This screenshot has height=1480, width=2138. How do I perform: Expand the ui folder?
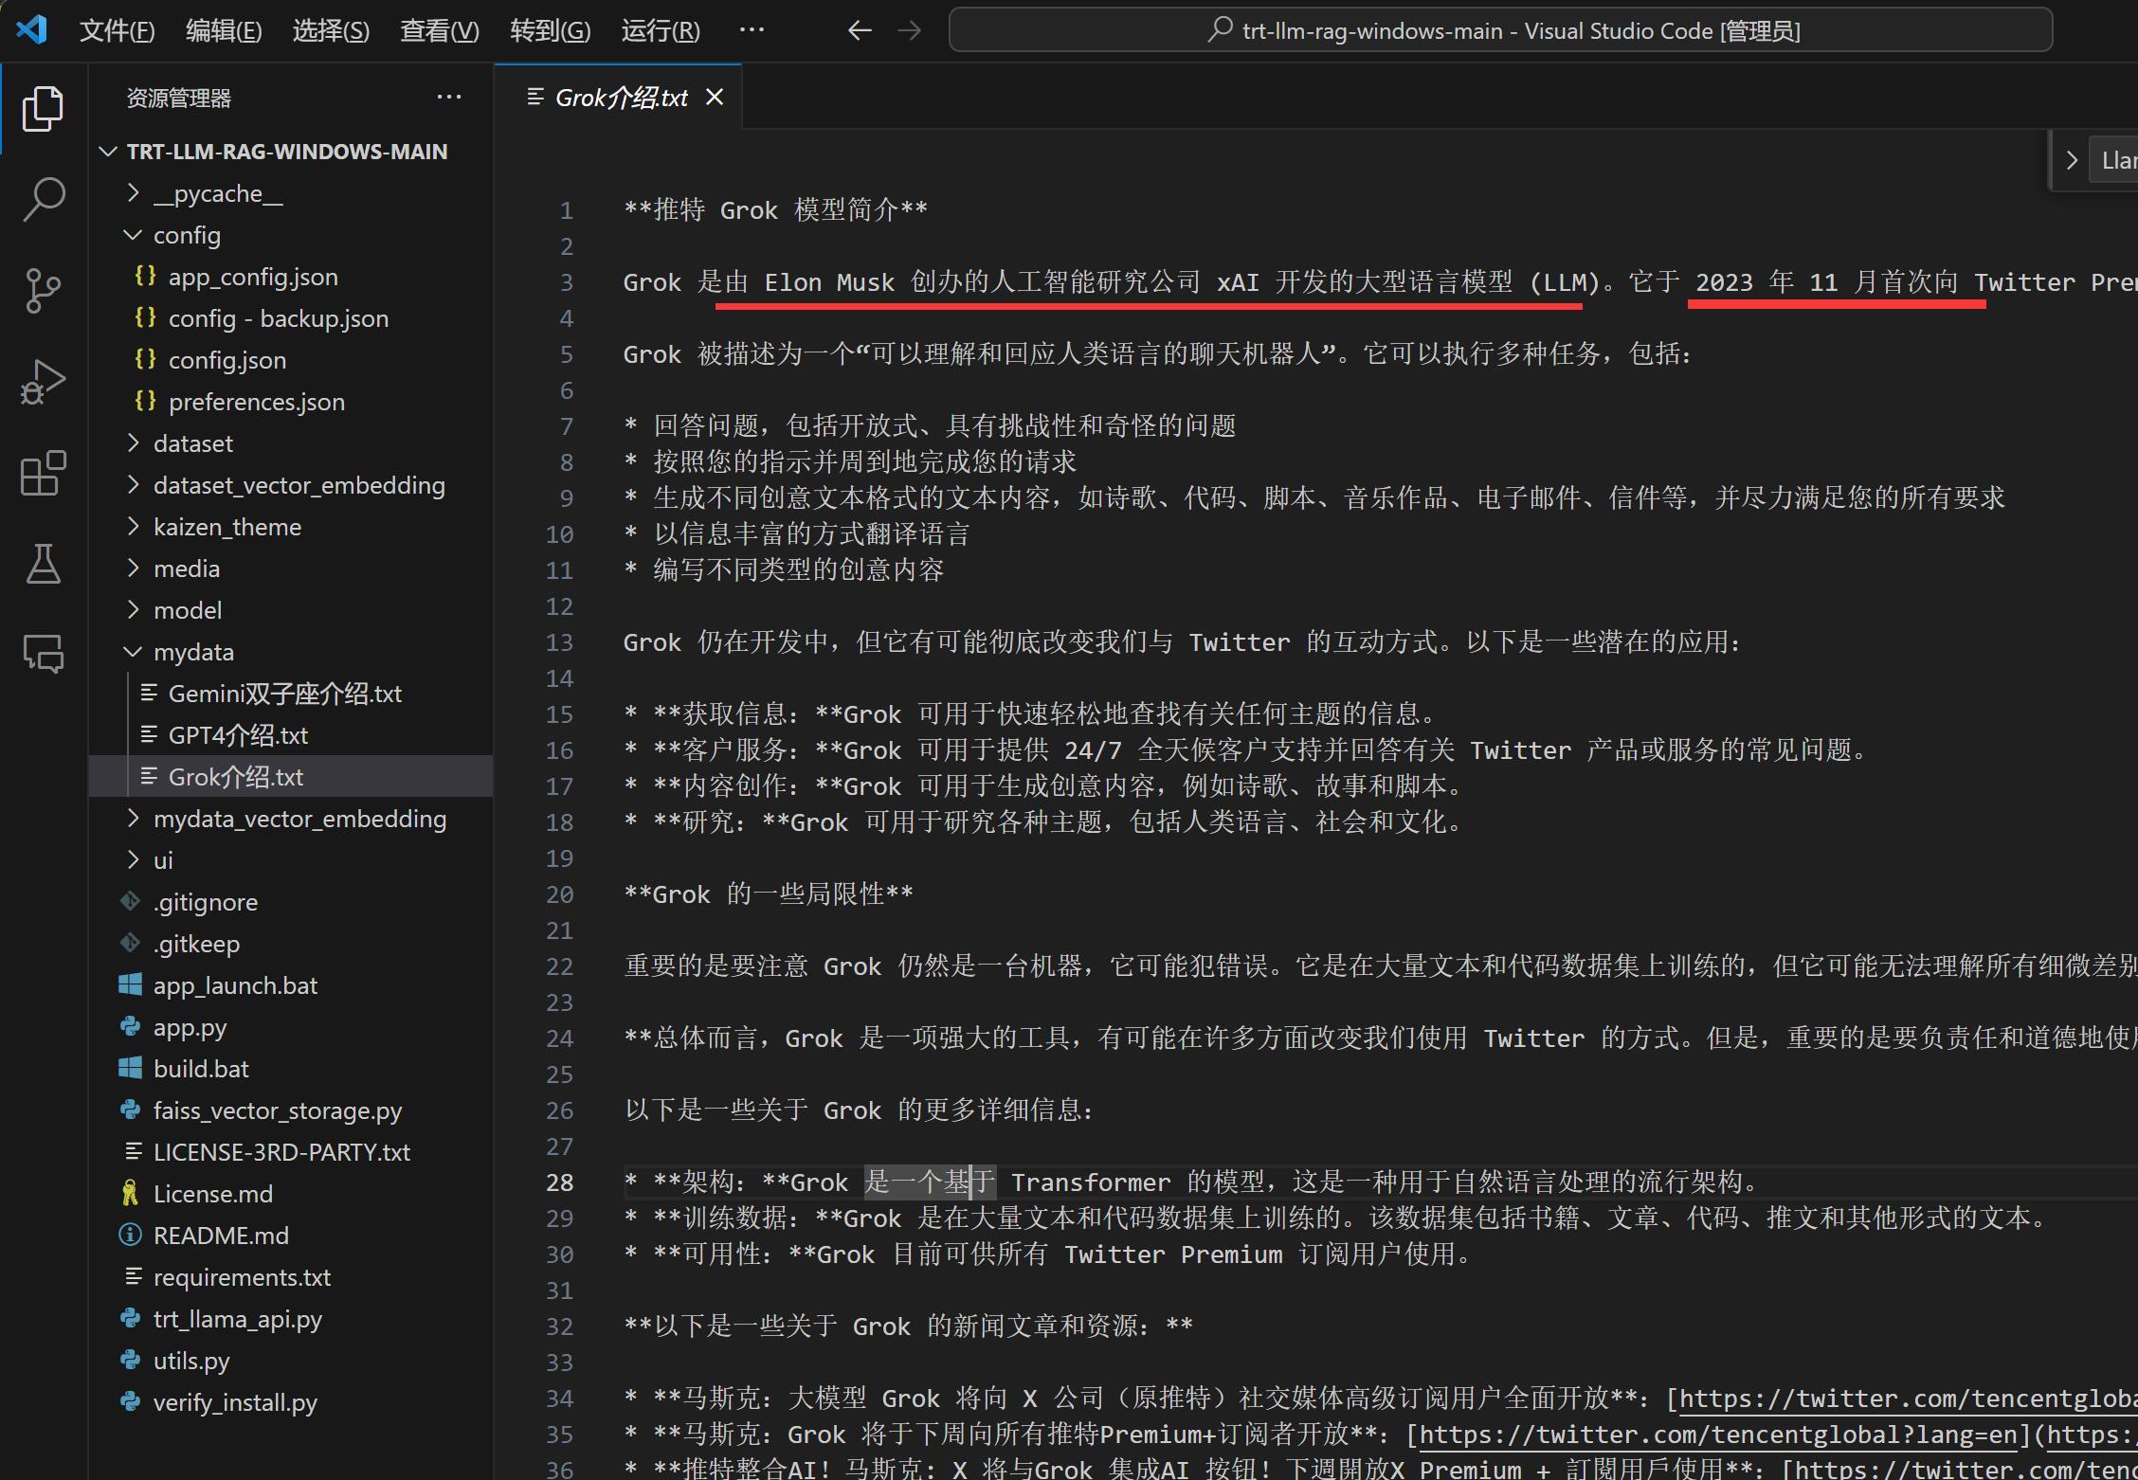[290, 860]
